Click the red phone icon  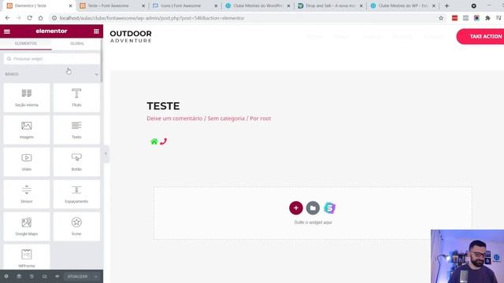click(x=163, y=141)
